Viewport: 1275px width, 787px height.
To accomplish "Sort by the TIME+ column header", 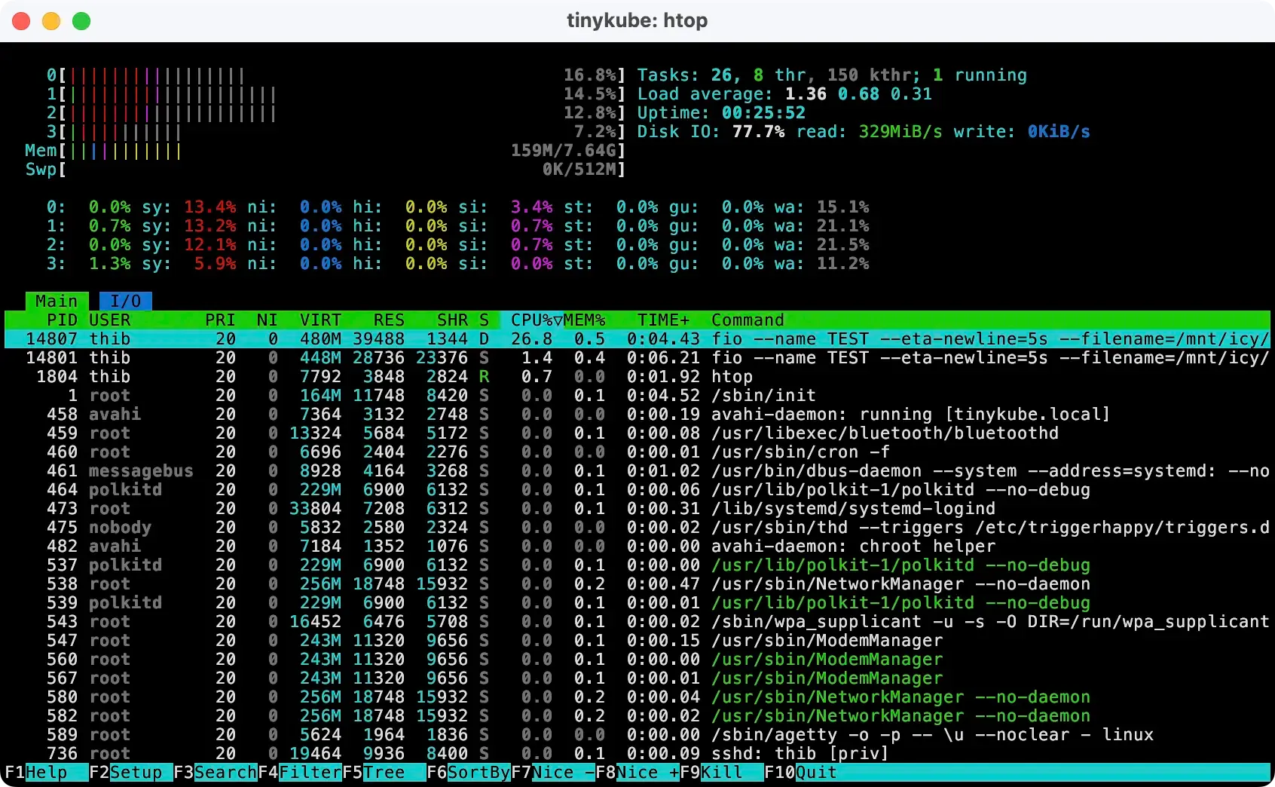I will point(662,320).
